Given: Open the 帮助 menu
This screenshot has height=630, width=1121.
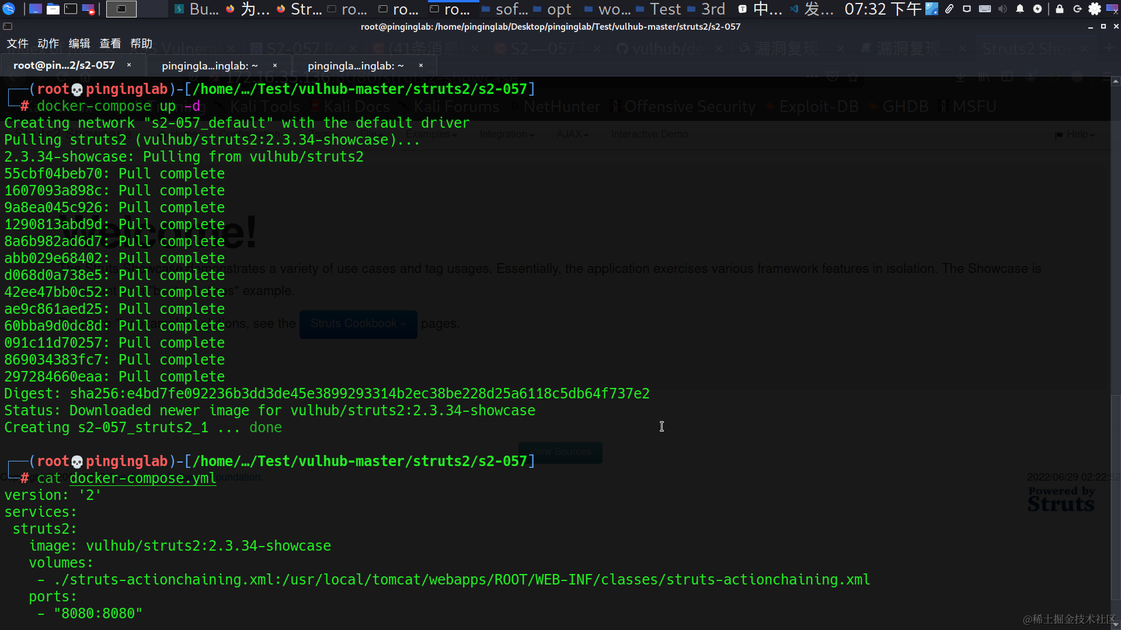Looking at the screenshot, I should coord(141,44).
